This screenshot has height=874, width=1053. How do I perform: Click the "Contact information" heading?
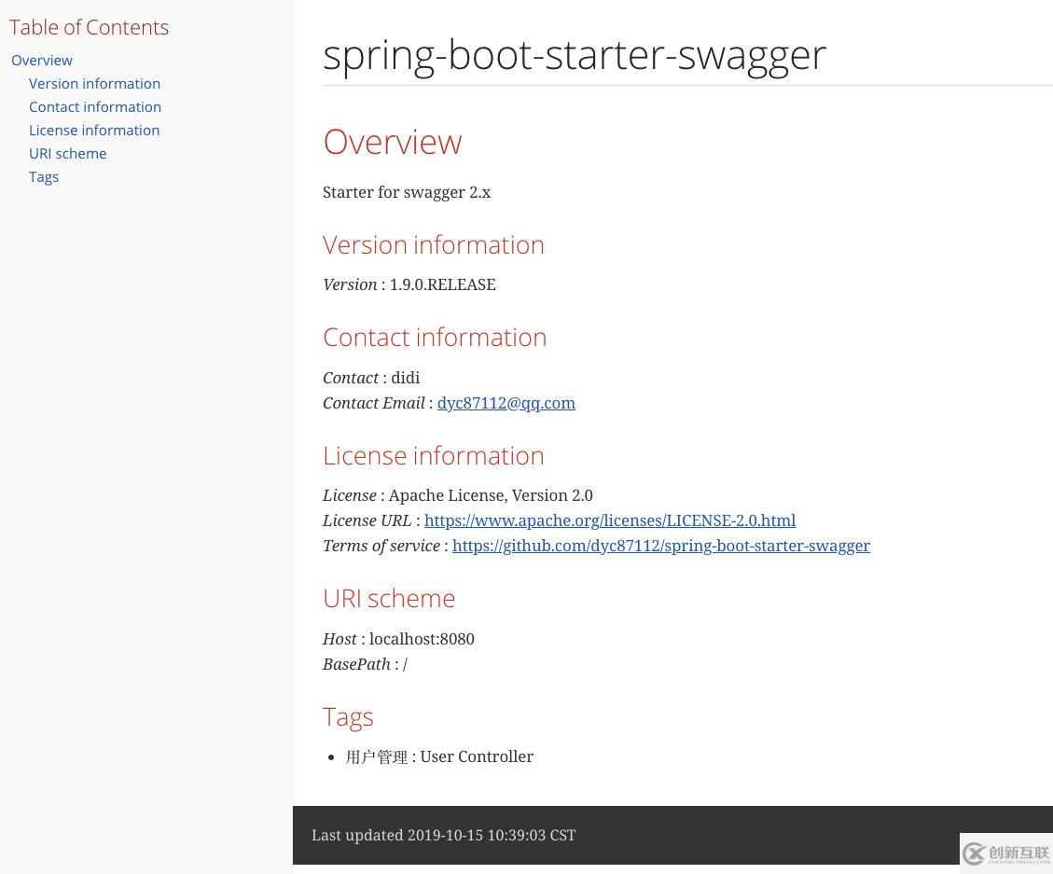[x=435, y=337]
